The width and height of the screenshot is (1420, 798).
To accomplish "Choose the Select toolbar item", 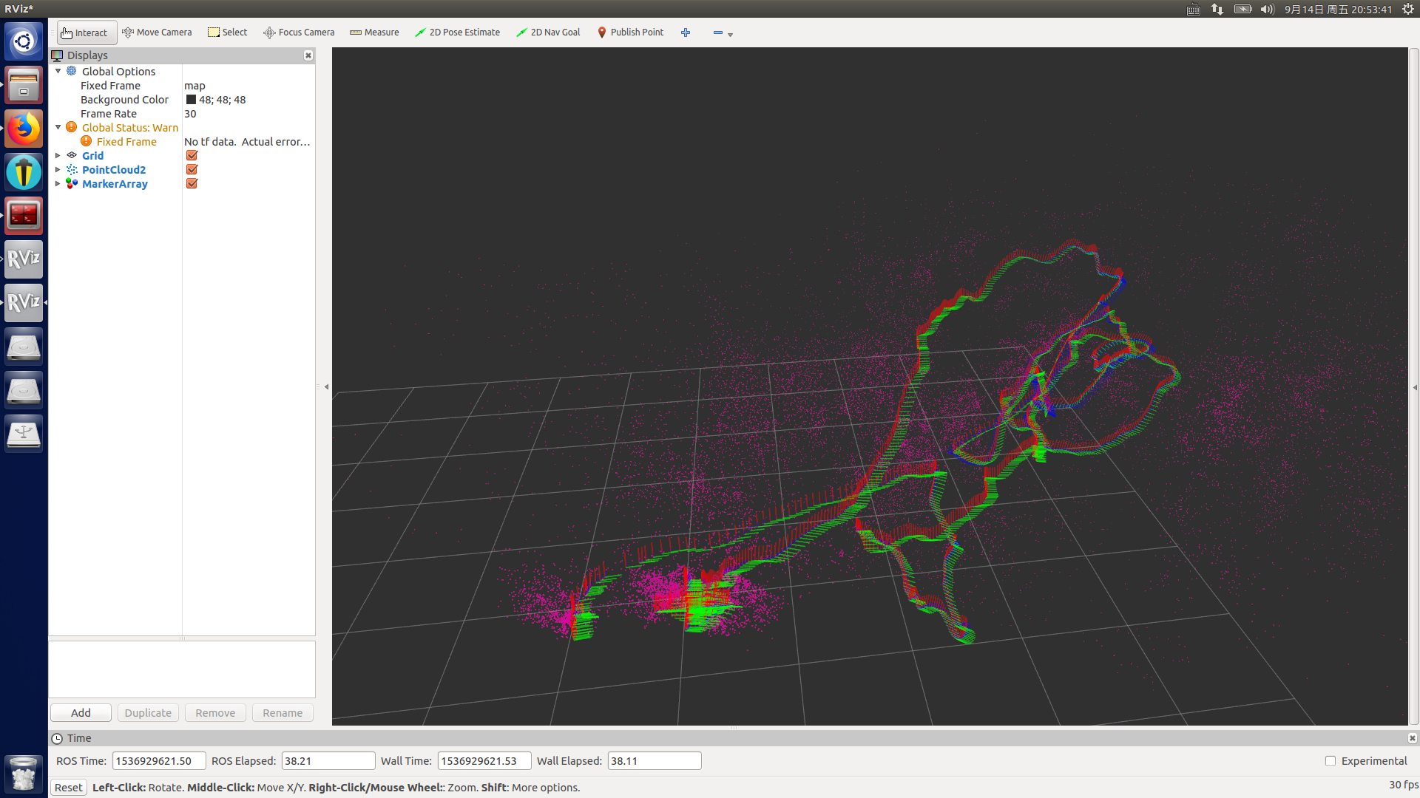I will (x=227, y=33).
